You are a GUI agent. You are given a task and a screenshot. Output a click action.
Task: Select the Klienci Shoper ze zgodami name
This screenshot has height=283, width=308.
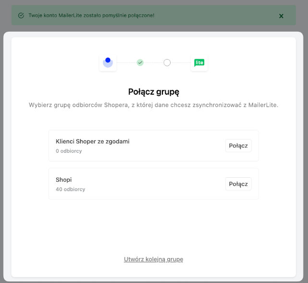click(x=93, y=141)
